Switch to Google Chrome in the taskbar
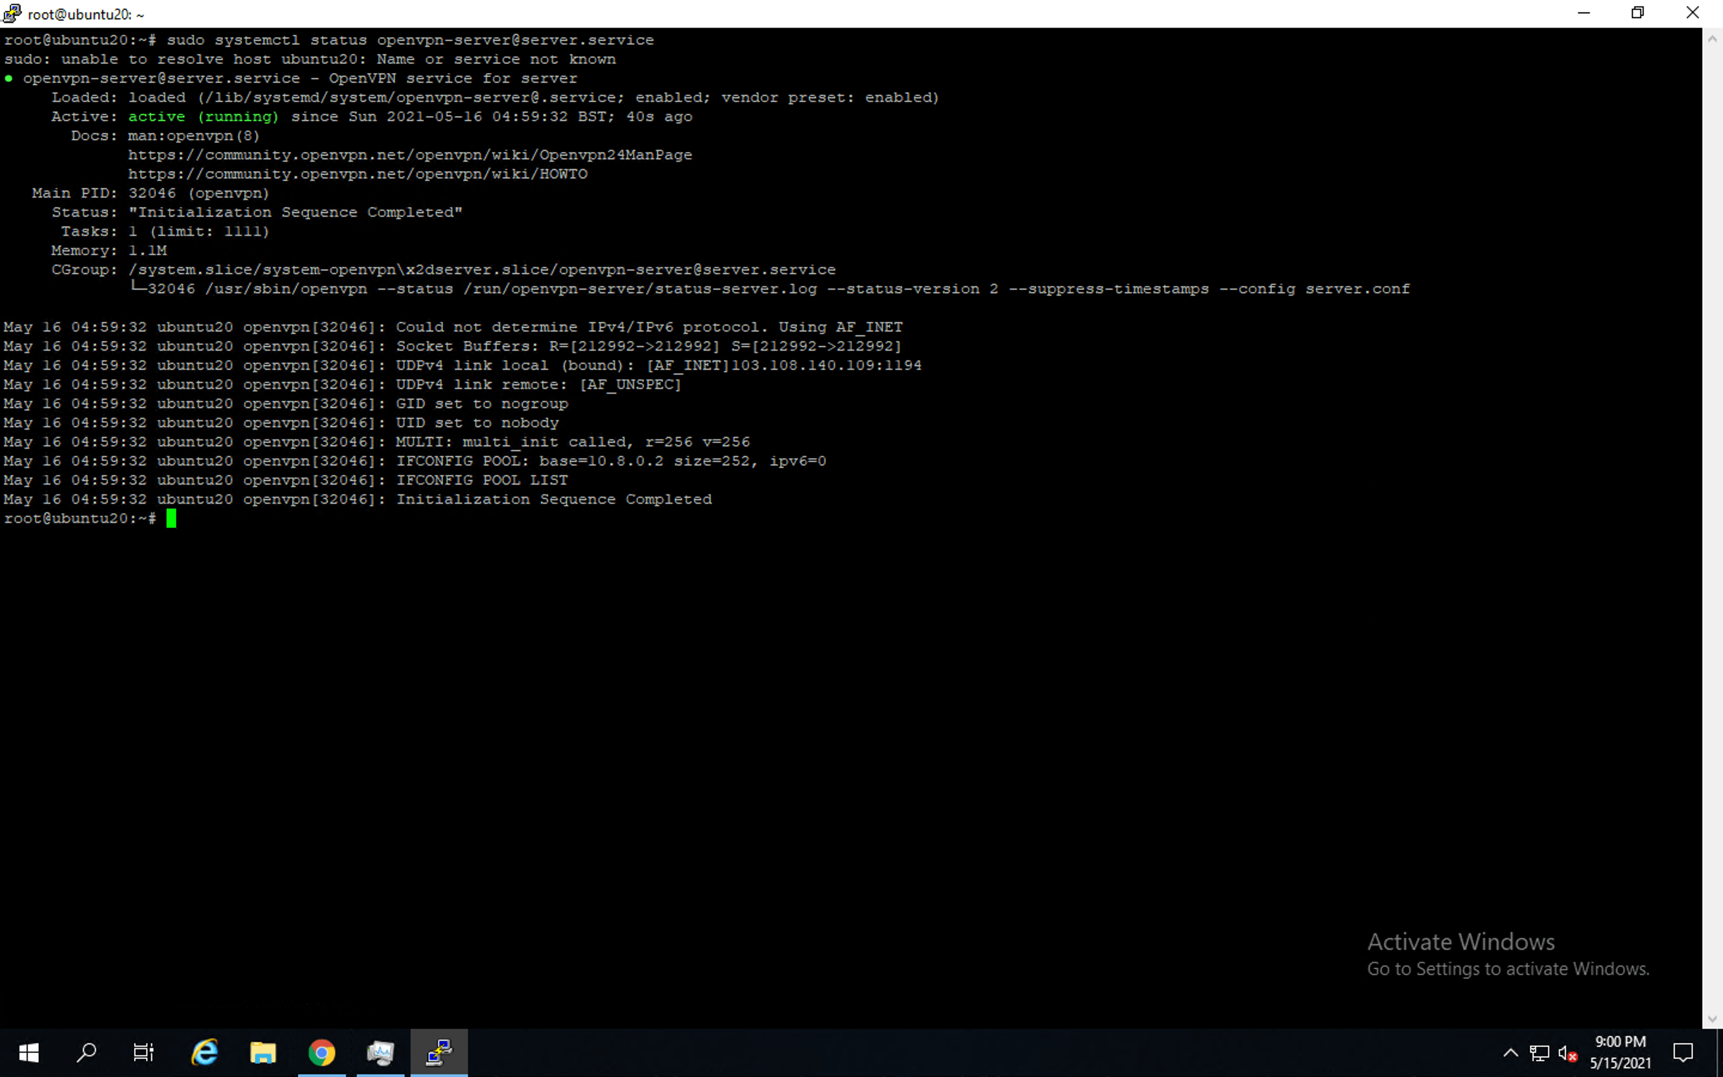The image size is (1723, 1077). coord(322,1052)
